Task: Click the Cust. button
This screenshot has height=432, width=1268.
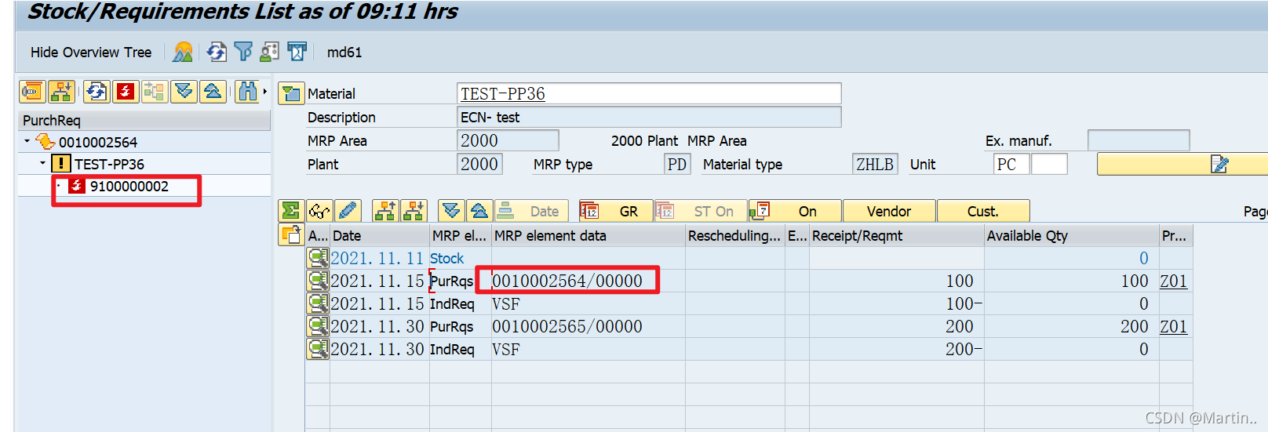Action: click(983, 211)
